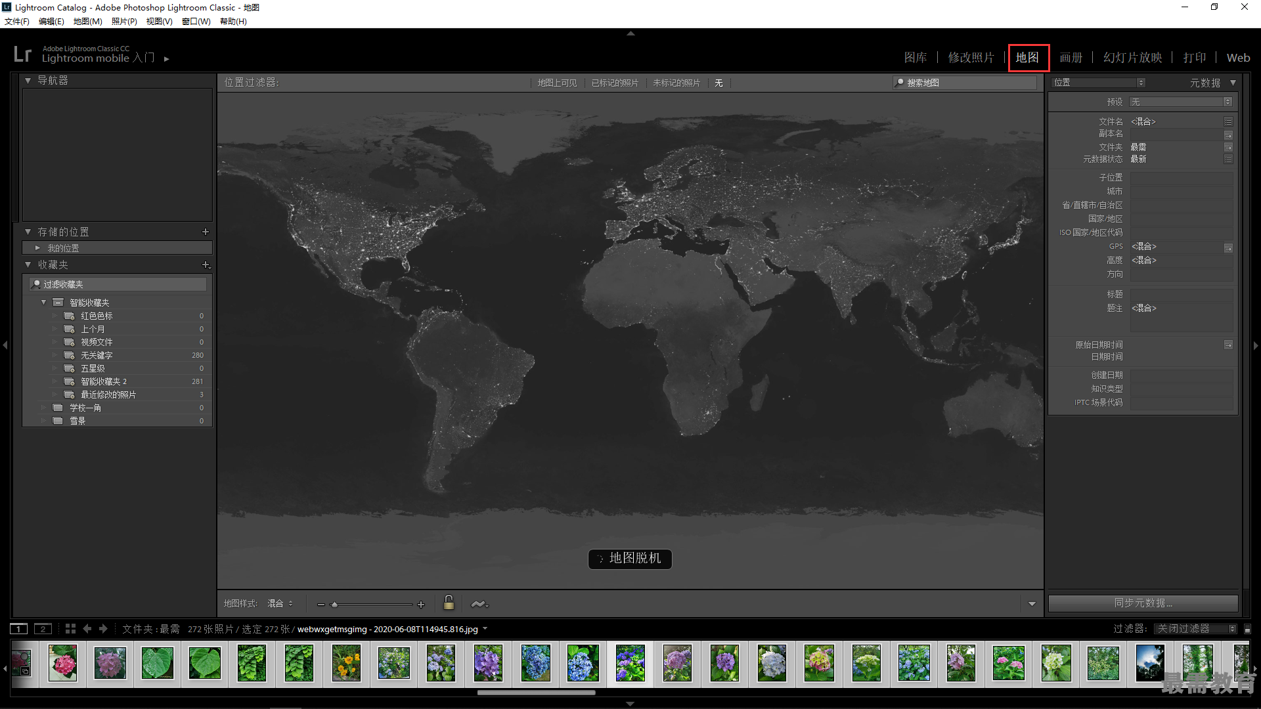The height and width of the screenshot is (709, 1261).
Task: Click the 同步元数据 sync metadata button
Action: click(1143, 603)
